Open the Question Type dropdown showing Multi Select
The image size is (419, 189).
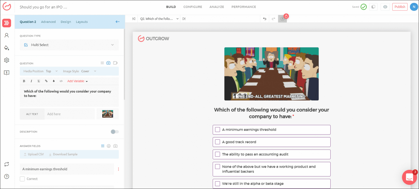coord(69,45)
